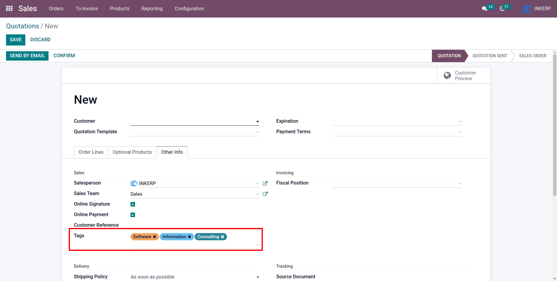Open Salesperson external link icon
557x281 pixels.
click(x=265, y=183)
